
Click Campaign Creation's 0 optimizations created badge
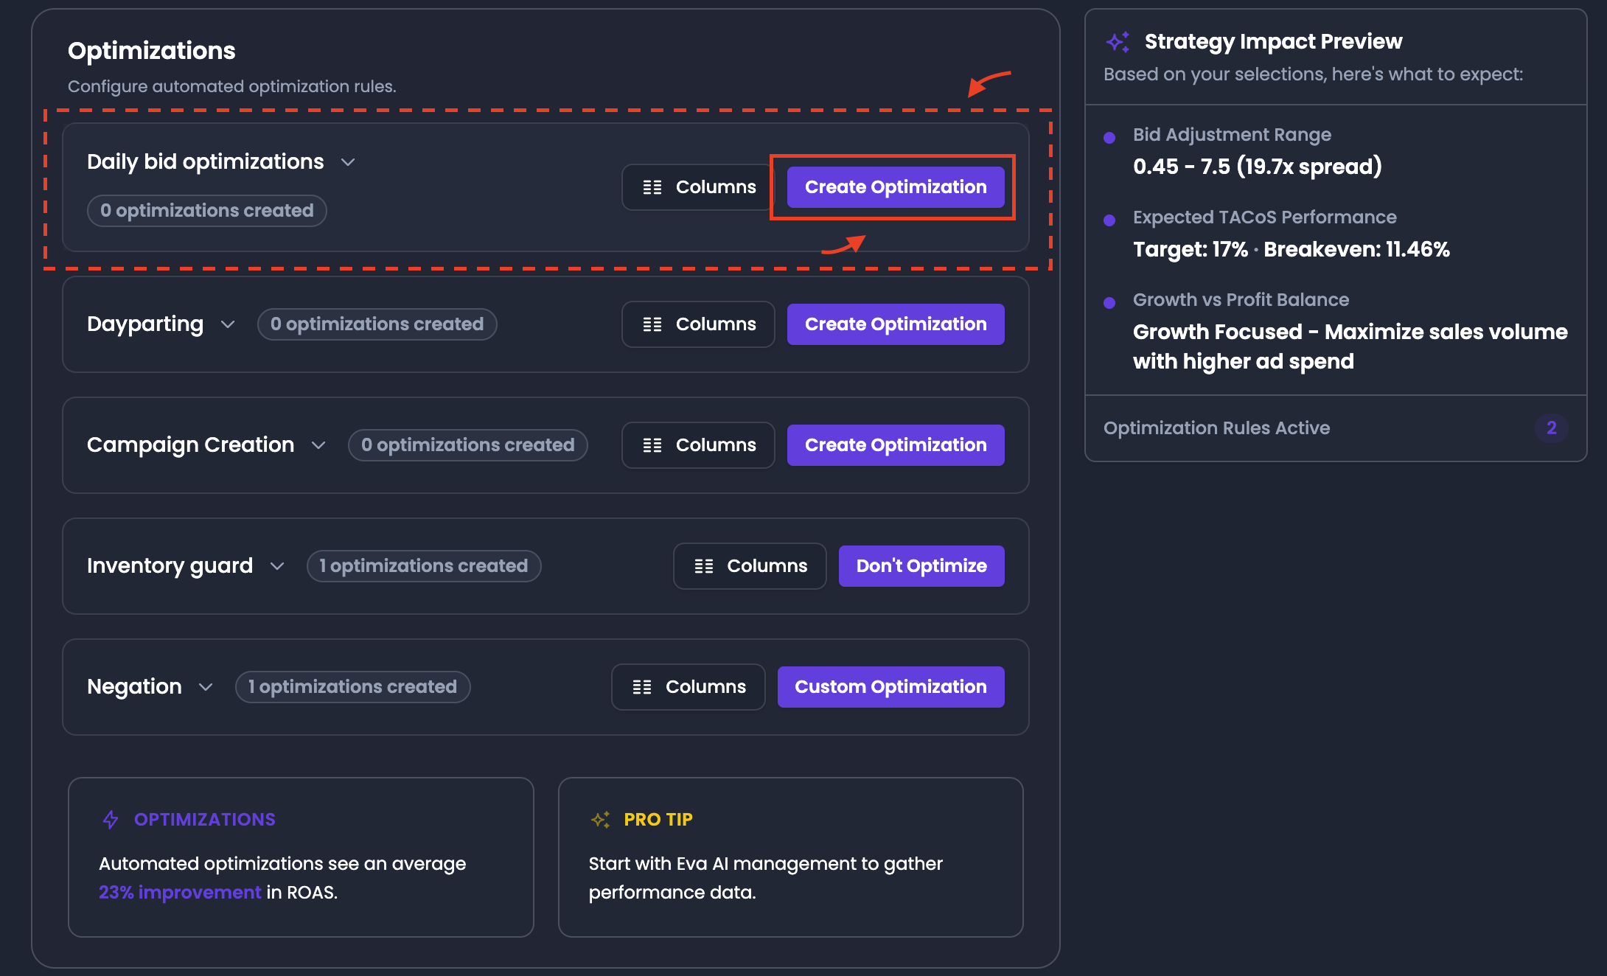(x=468, y=445)
